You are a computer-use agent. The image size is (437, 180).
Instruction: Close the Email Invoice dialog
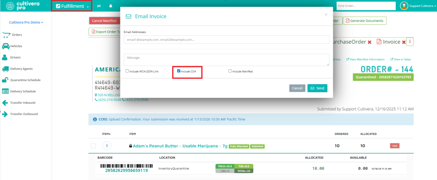[326, 15]
